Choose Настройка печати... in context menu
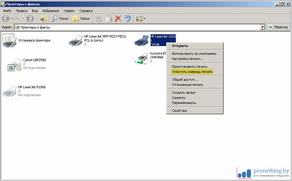This screenshot has height=181, width=292. tap(195, 59)
